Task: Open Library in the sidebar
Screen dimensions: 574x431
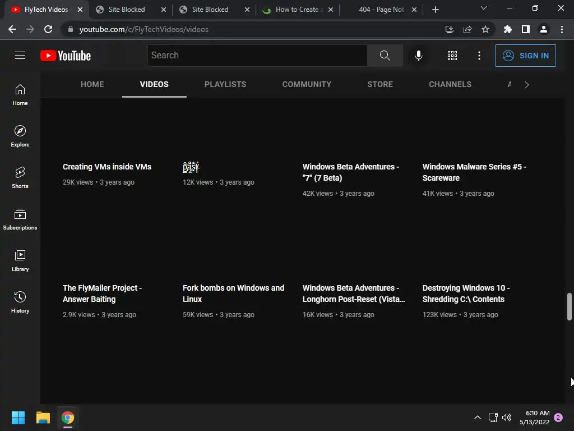Action: coord(20,260)
